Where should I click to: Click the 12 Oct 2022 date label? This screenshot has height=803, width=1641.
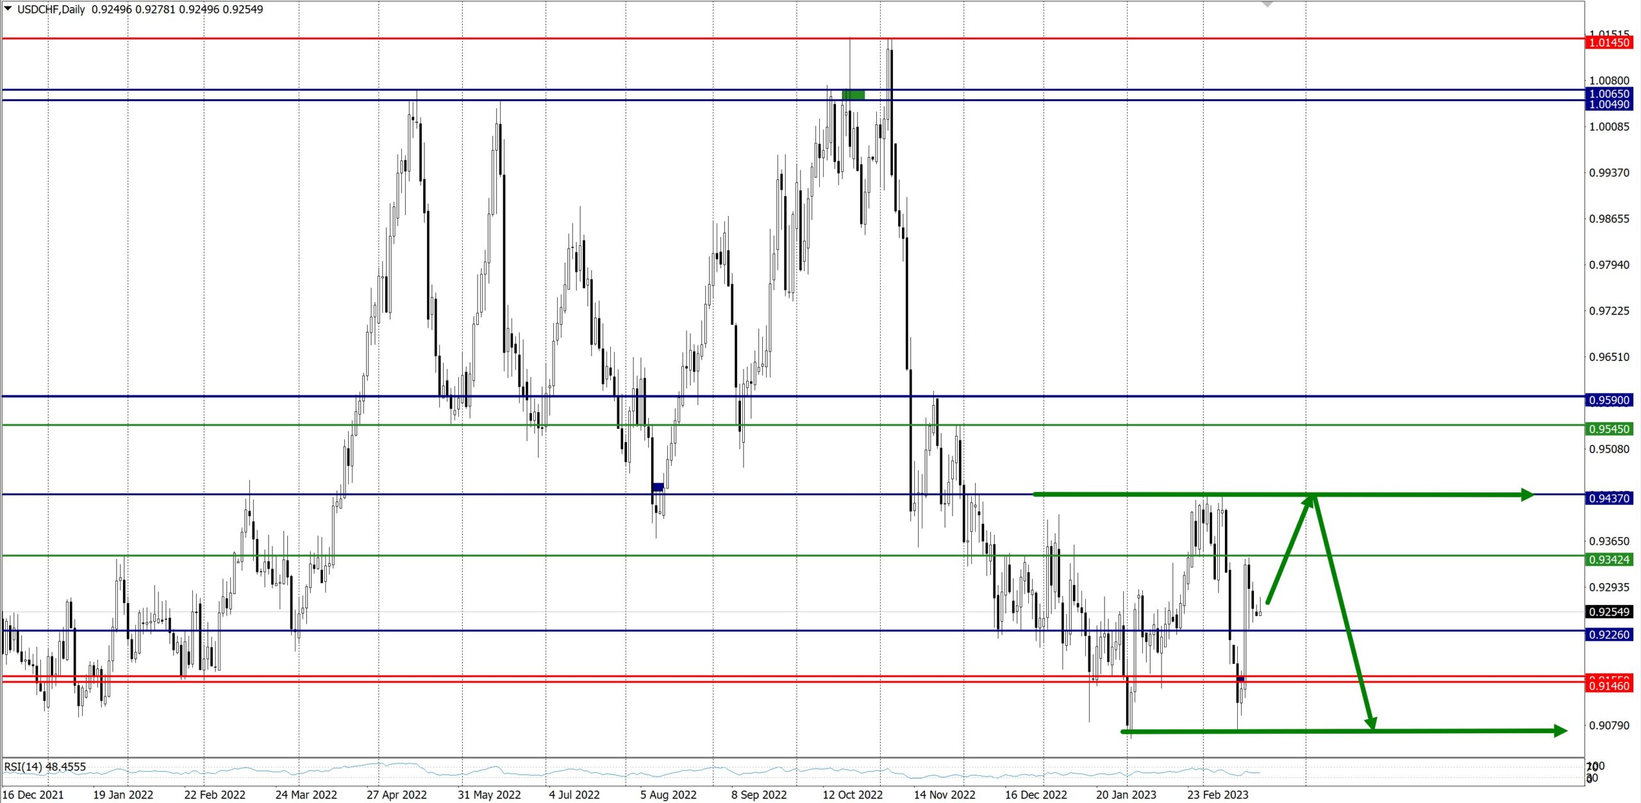click(x=853, y=795)
